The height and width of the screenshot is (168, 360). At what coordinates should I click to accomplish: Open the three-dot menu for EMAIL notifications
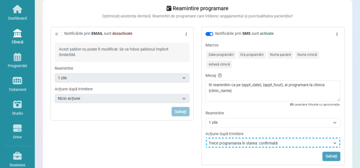pyautogui.click(x=186, y=34)
